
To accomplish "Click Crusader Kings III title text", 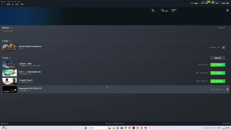I will click(26, 80).
